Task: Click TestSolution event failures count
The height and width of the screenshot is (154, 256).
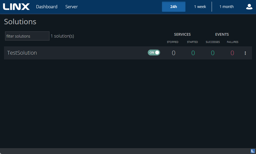Action: tap(232, 53)
